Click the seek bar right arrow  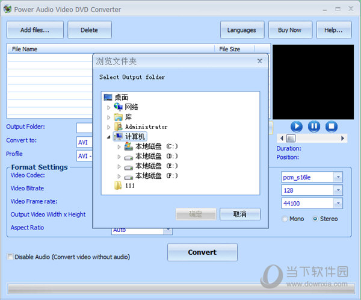pyautogui.click(x=342, y=139)
